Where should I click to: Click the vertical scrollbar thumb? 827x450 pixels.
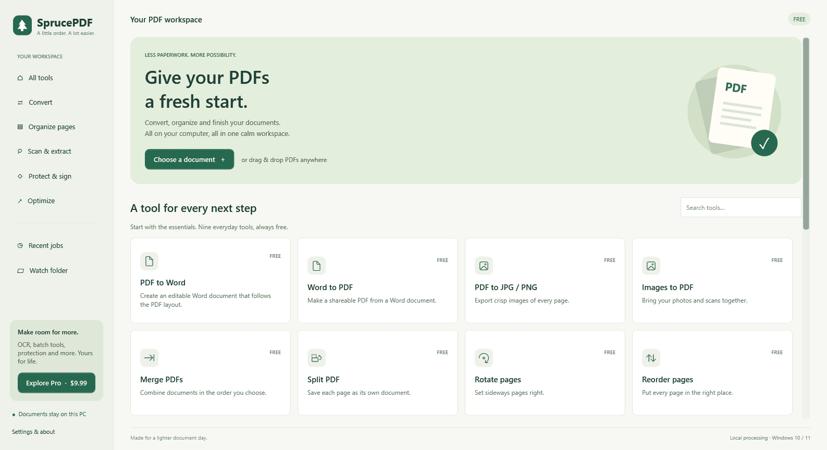tap(806, 133)
